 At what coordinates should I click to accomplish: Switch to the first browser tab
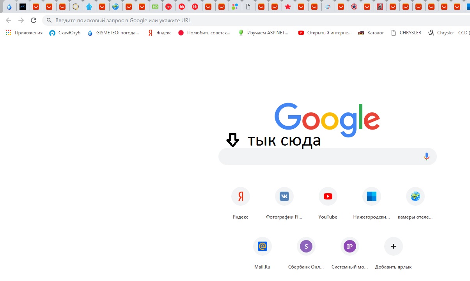[x=9, y=7]
